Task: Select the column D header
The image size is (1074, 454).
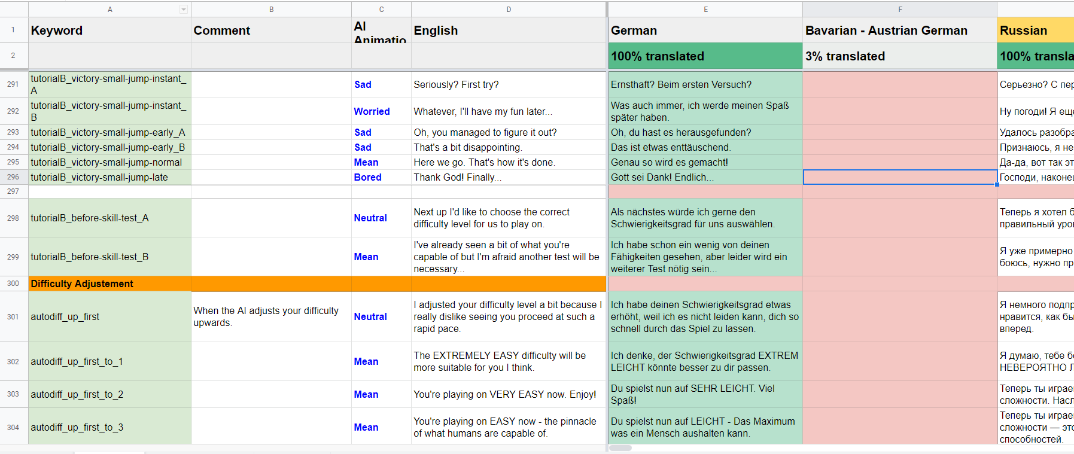Action: pos(509,9)
